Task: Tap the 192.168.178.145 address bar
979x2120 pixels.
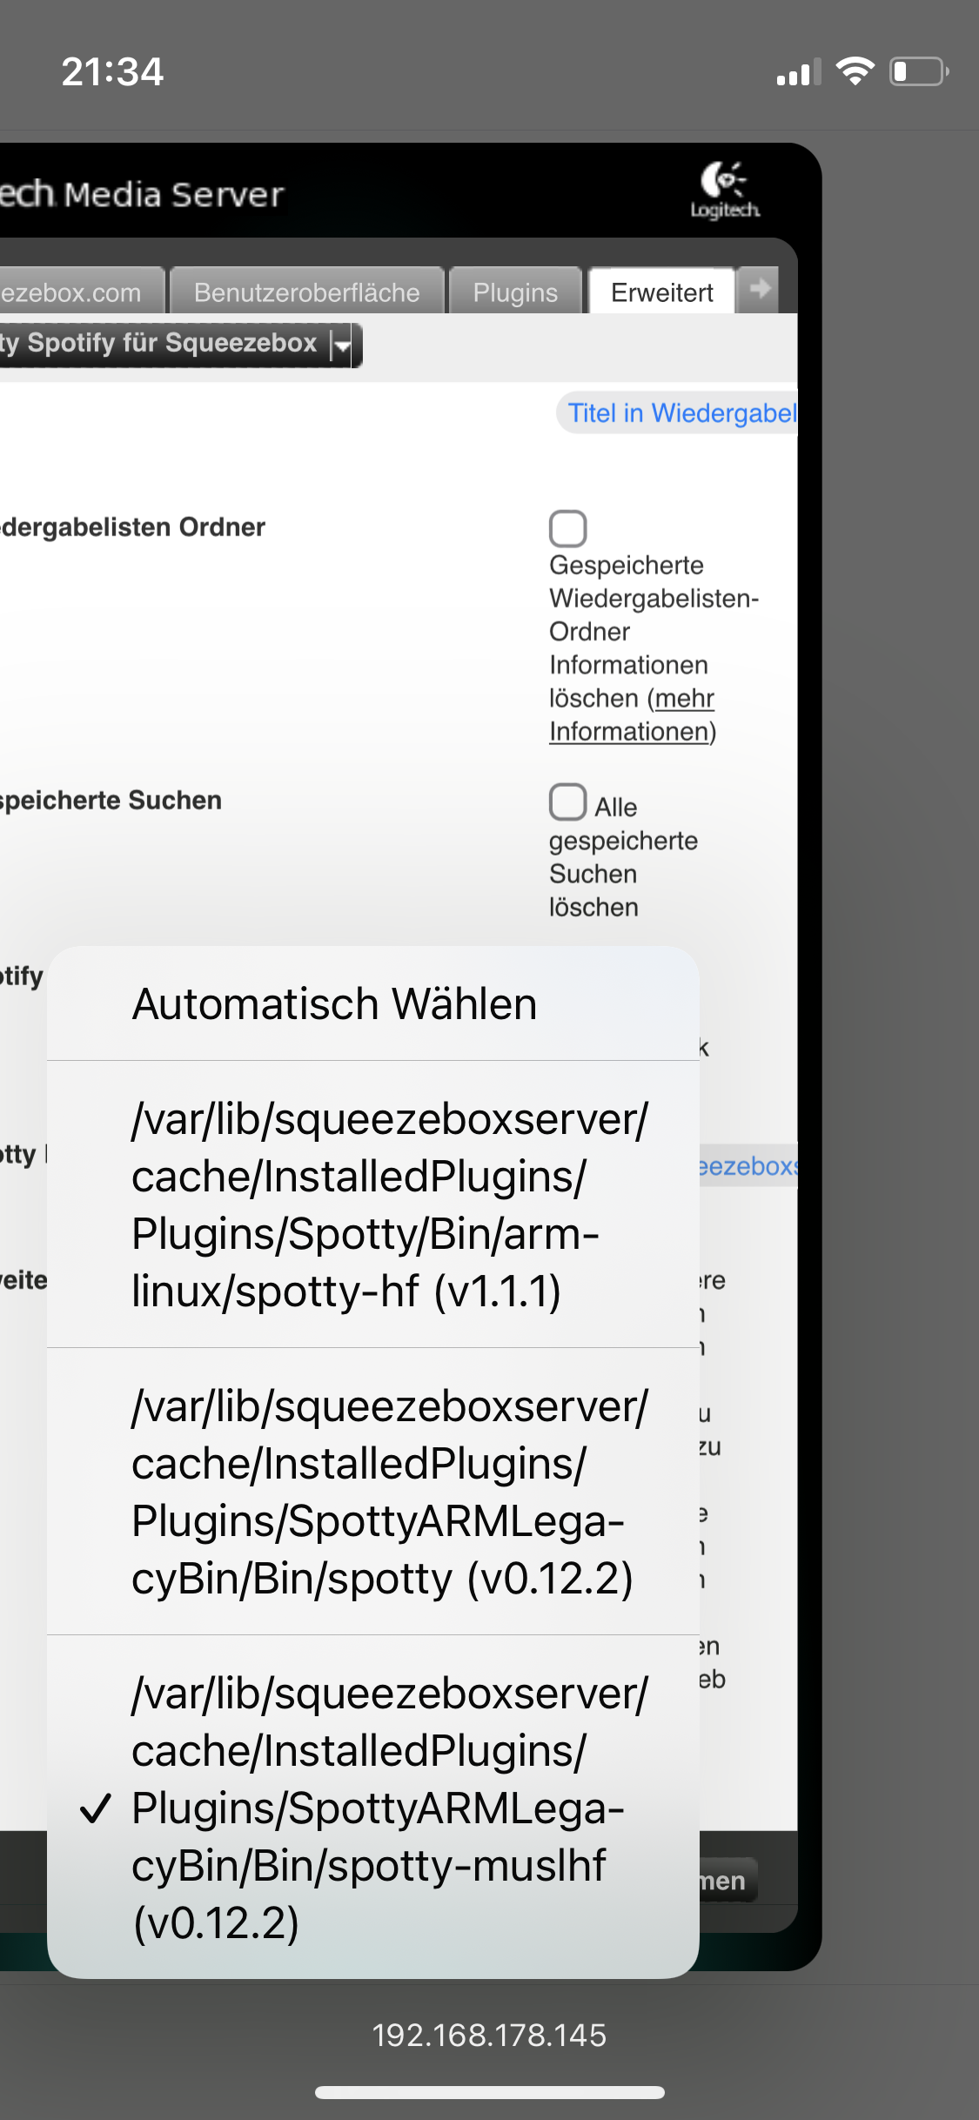Action: (x=489, y=2035)
